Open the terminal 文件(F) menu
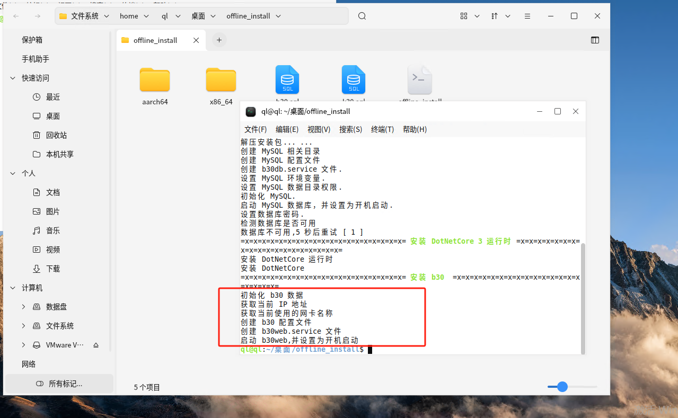 click(x=256, y=129)
